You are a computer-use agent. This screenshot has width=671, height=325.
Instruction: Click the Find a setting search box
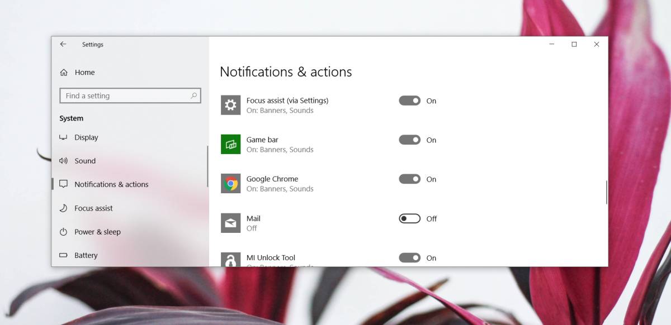coord(130,96)
